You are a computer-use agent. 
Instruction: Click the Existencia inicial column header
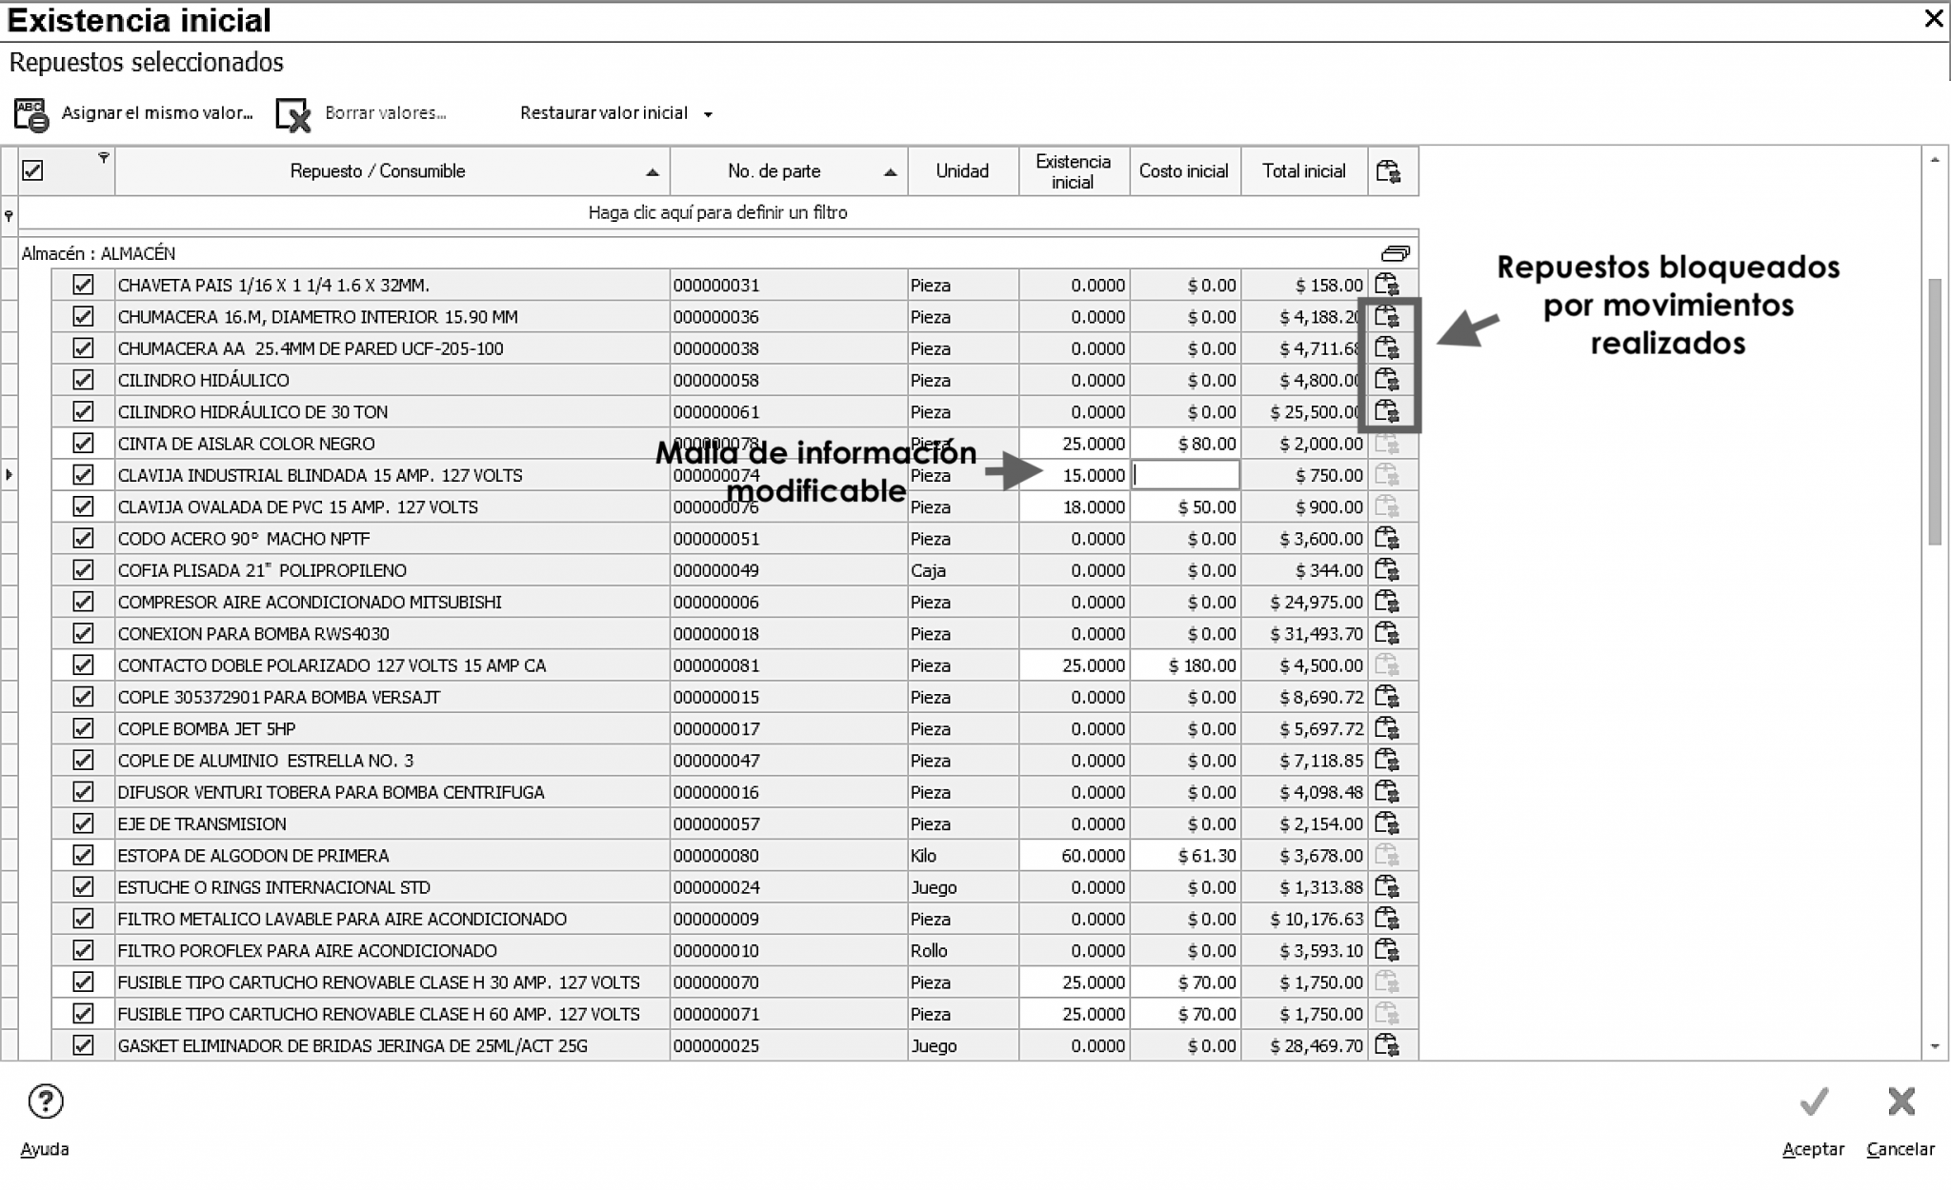point(1073,171)
